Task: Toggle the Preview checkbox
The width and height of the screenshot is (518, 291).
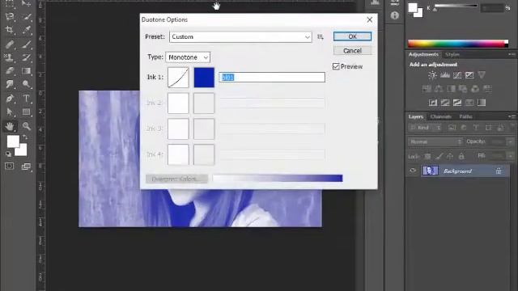Action: (336, 66)
